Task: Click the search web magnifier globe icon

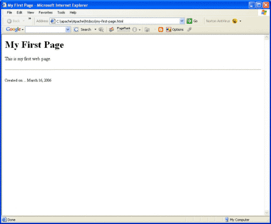Action: [x=101, y=29]
